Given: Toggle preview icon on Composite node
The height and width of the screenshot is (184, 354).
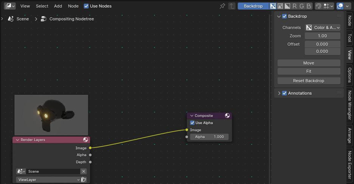Looking at the screenshot, I should click(x=227, y=116).
